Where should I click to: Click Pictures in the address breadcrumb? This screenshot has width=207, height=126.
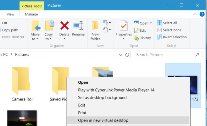pyautogui.click(x=22, y=54)
